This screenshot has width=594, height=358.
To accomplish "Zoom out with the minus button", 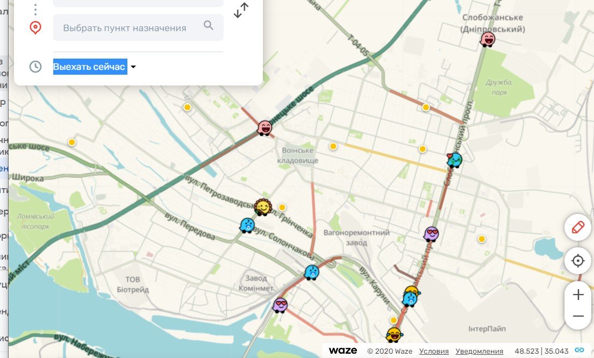I will (x=578, y=316).
